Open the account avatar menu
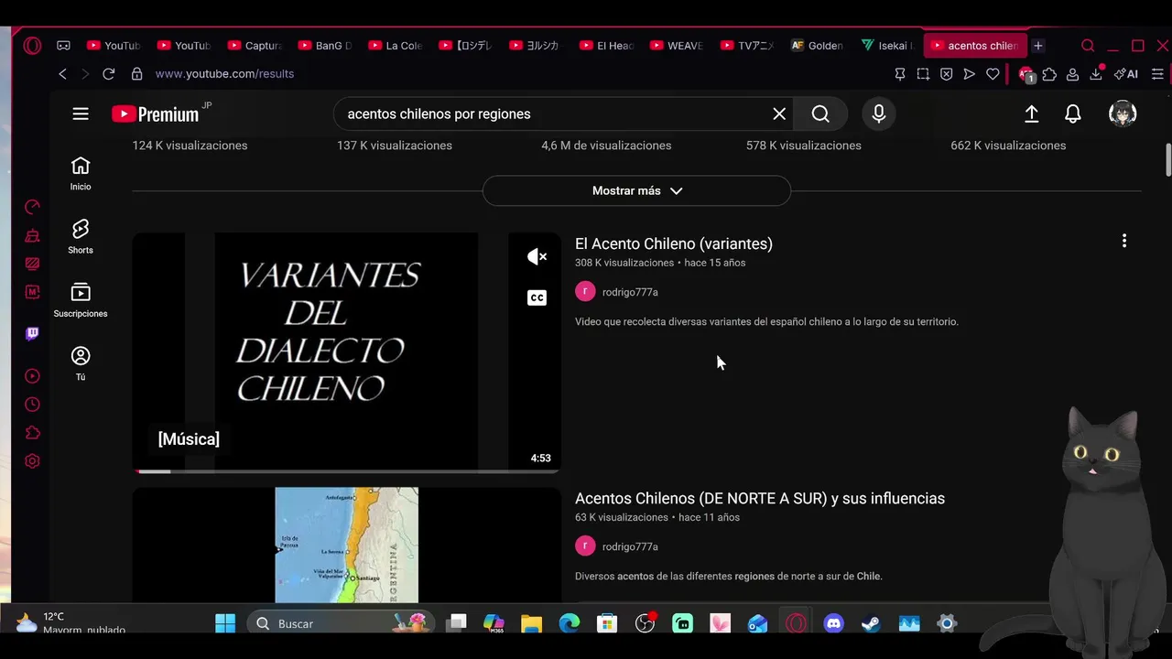The width and height of the screenshot is (1172, 659). pos(1123,113)
